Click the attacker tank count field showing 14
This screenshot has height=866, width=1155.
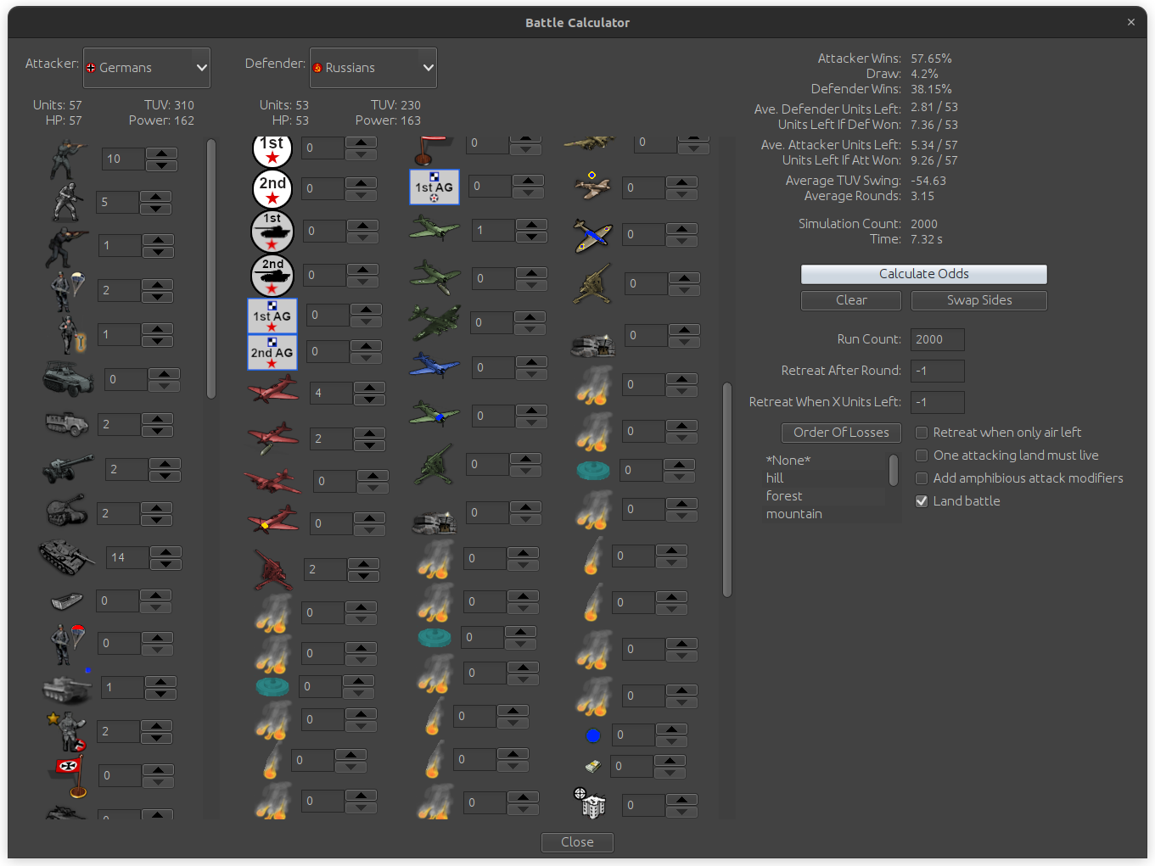pyautogui.click(x=127, y=557)
